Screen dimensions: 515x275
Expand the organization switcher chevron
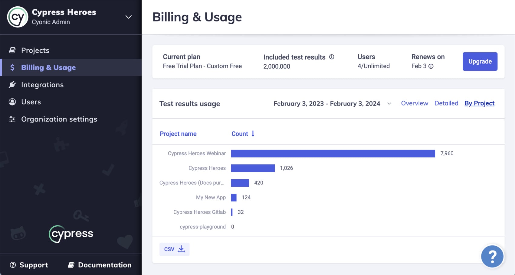coord(128,17)
